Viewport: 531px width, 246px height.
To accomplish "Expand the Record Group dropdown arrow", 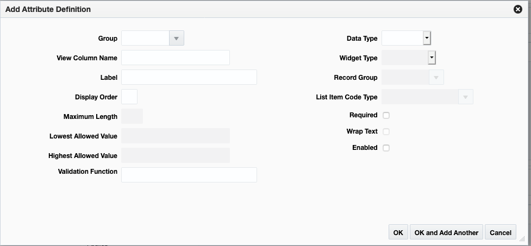I will [x=436, y=78].
